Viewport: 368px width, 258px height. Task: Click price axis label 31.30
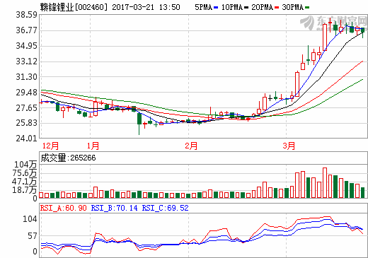click(26, 77)
